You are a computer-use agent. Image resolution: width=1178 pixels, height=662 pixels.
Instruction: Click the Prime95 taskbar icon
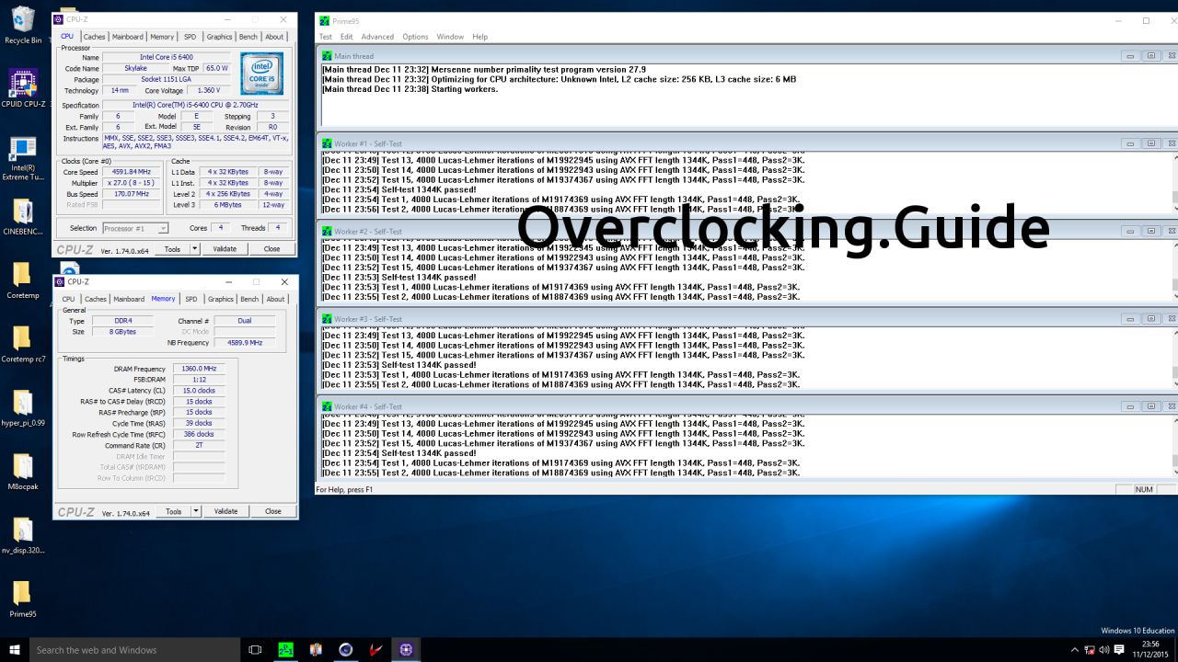(285, 649)
